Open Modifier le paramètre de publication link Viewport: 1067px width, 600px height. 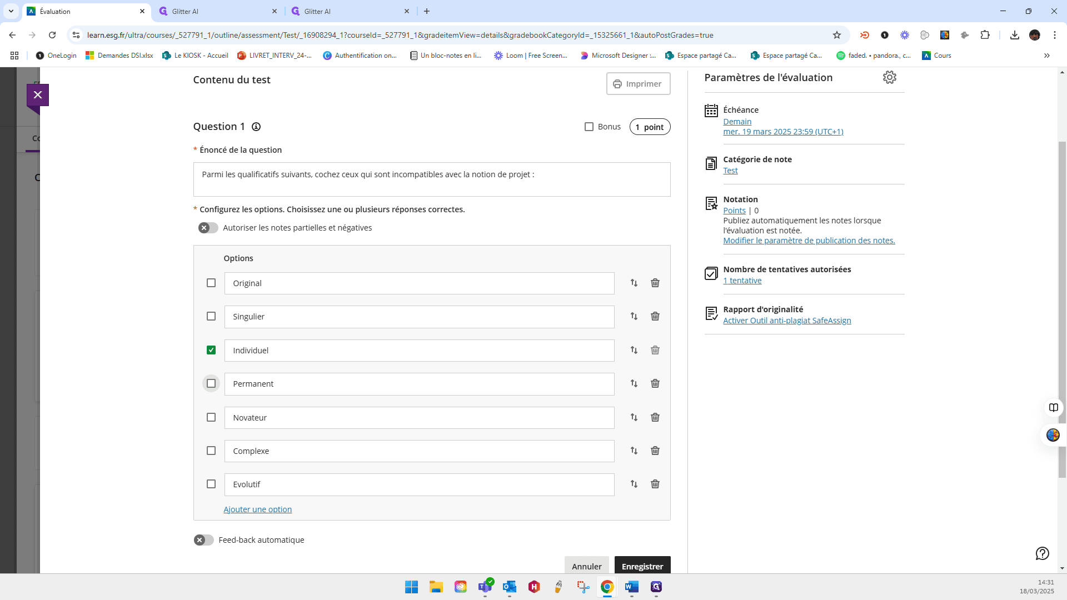click(809, 241)
